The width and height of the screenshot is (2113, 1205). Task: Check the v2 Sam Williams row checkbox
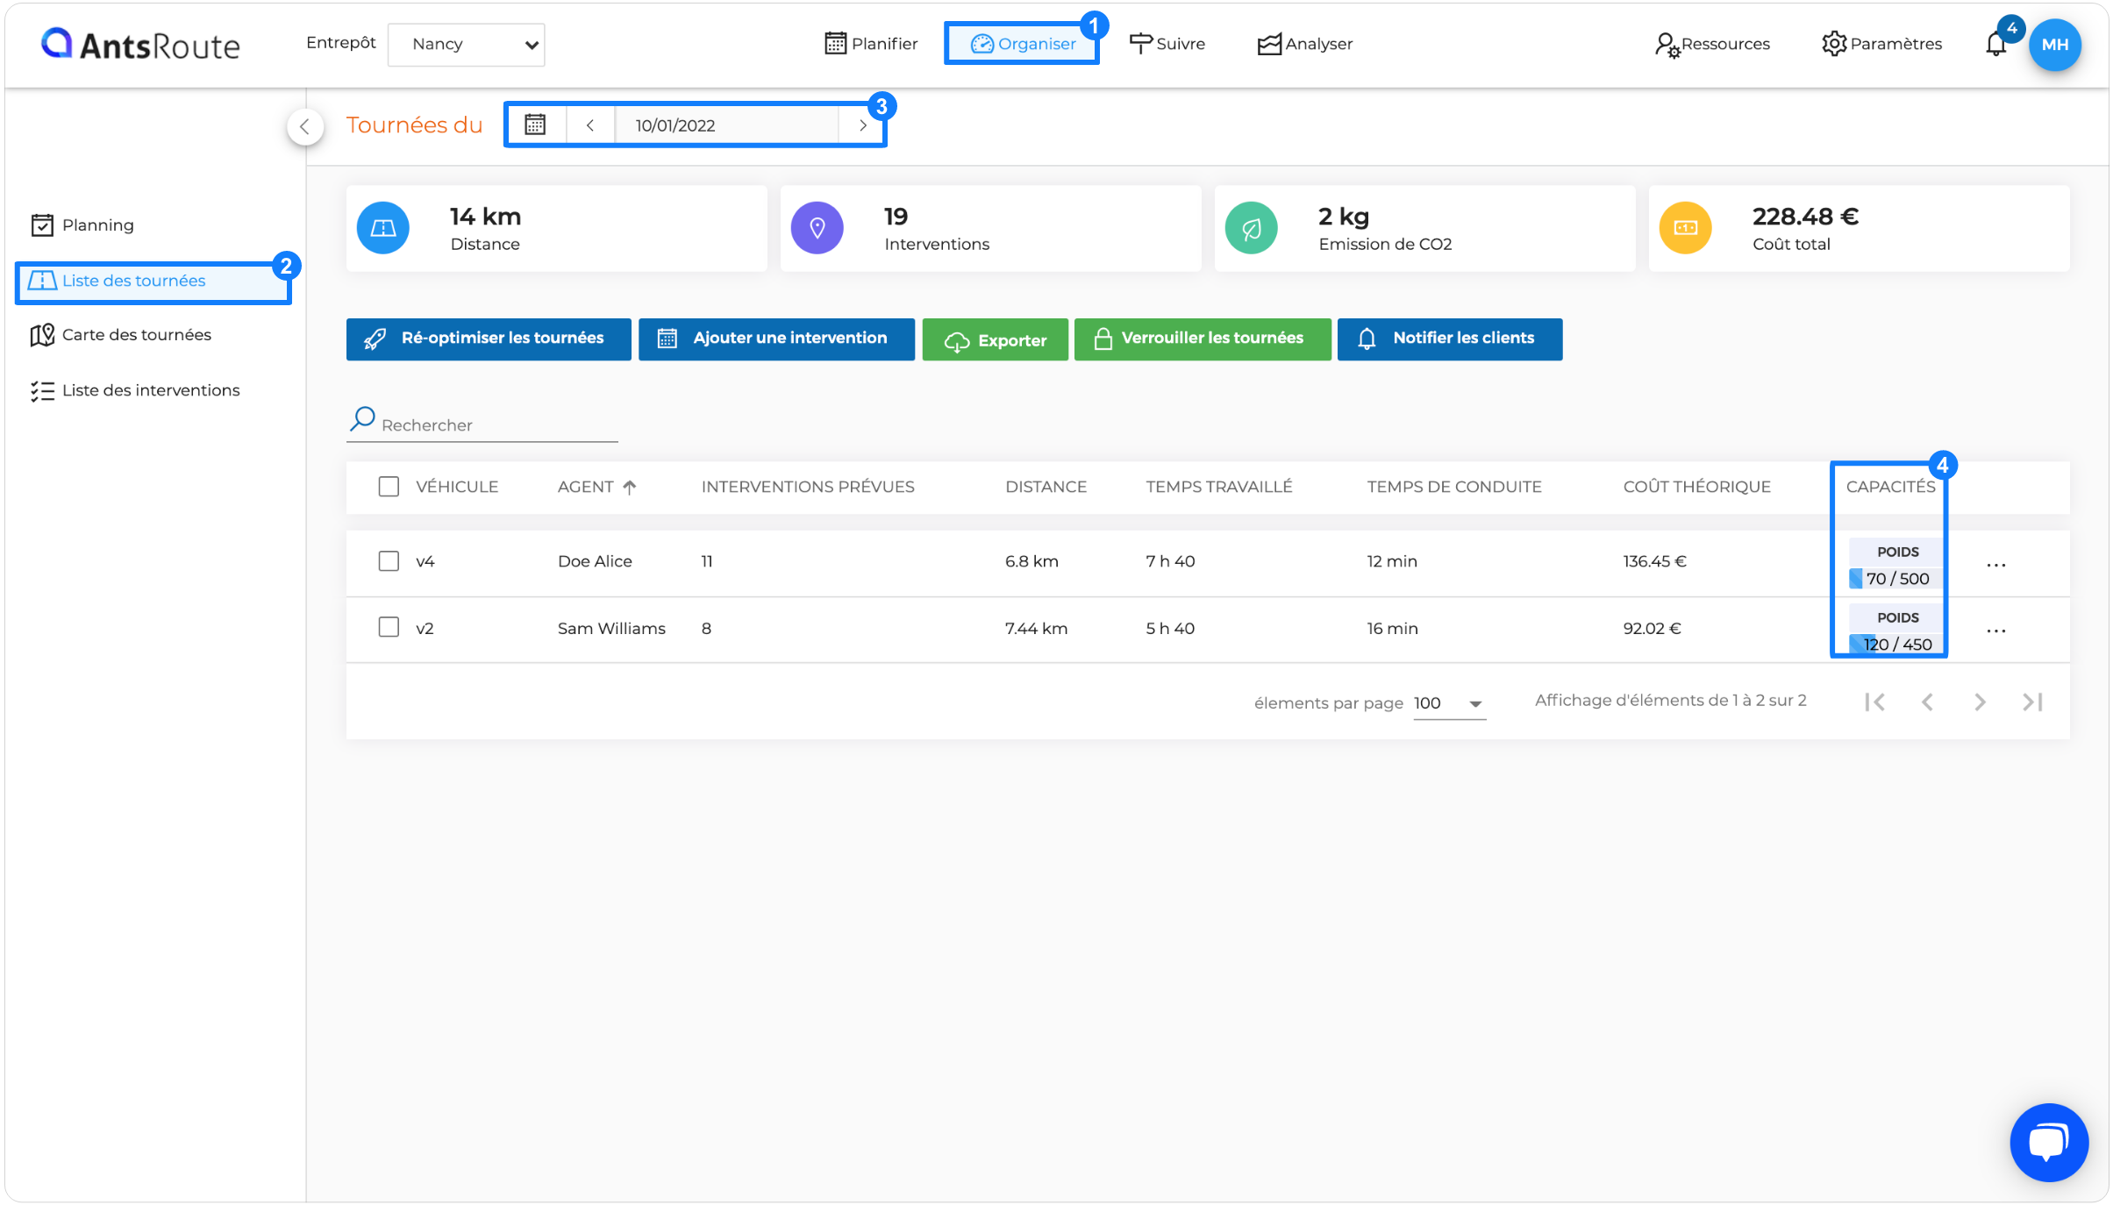pos(389,627)
